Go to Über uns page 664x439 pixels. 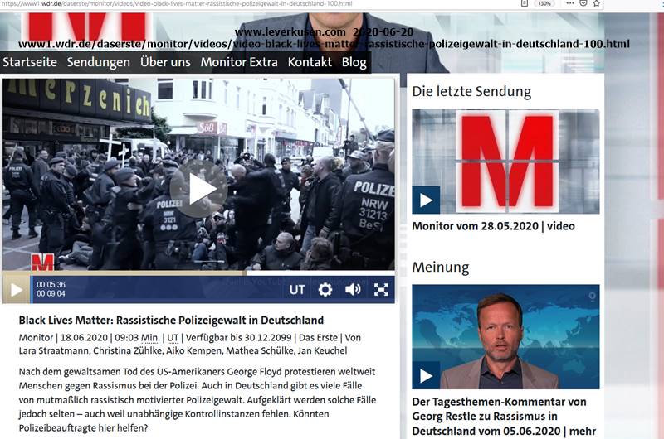click(x=165, y=62)
